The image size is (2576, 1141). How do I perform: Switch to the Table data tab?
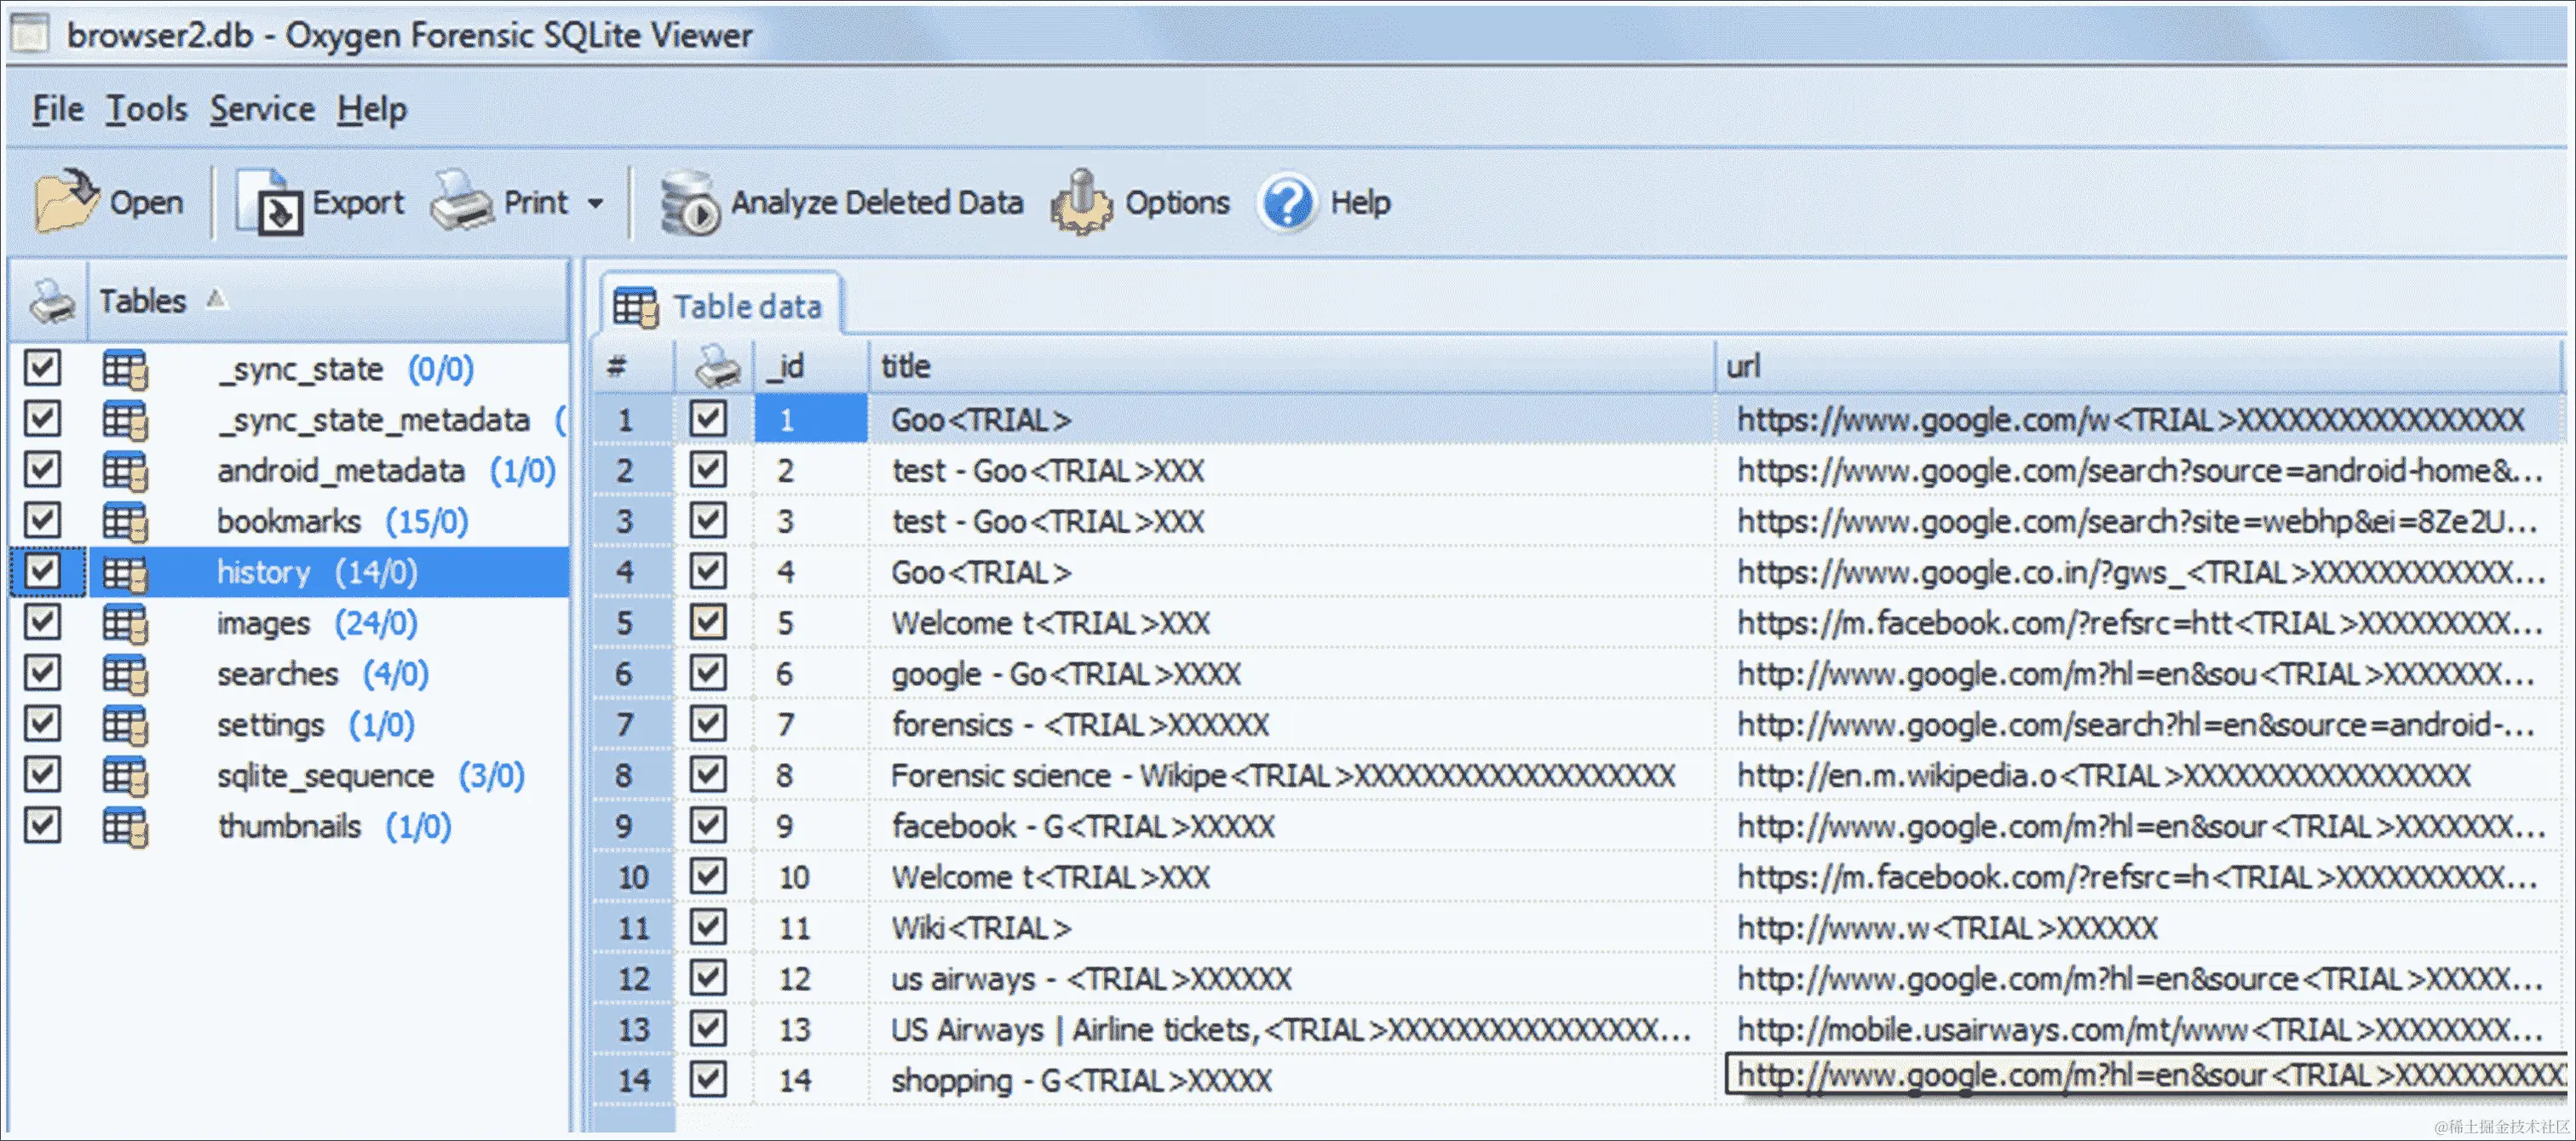click(720, 306)
